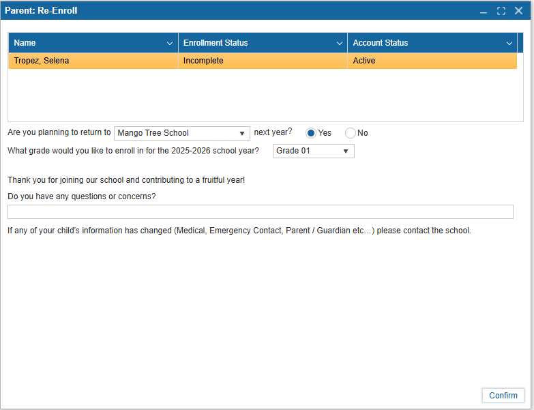Viewport: 534px width, 410px height.
Task: Sort by the Enrollment Status header text
Action: tap(216, 43)
